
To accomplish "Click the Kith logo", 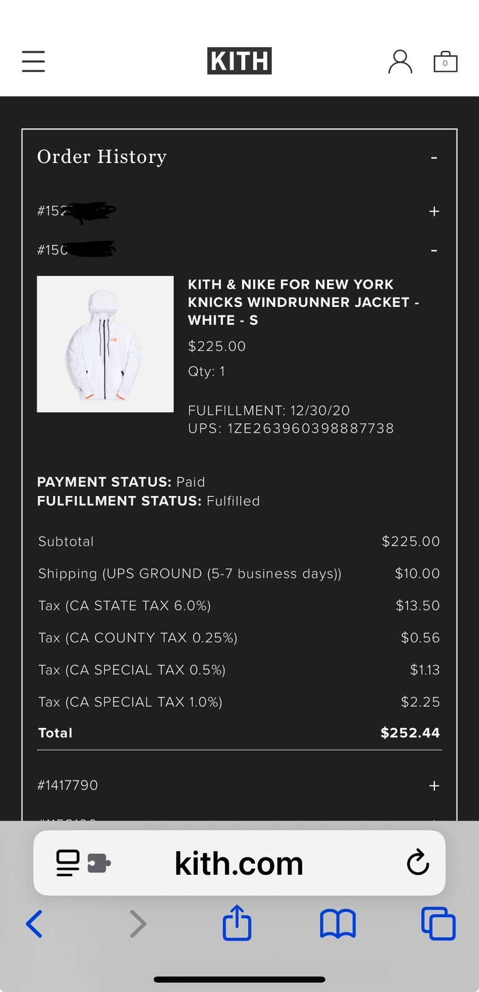I will click(x=239, y=61).
